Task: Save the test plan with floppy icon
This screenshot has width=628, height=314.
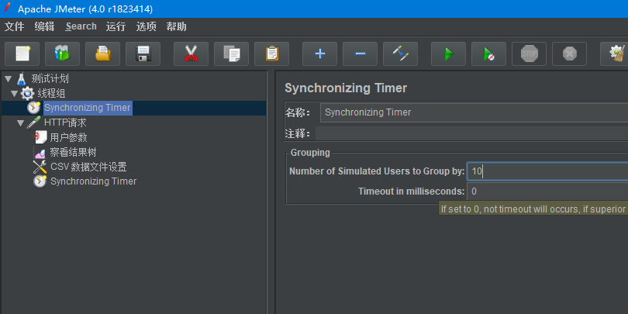Action: 143,53
